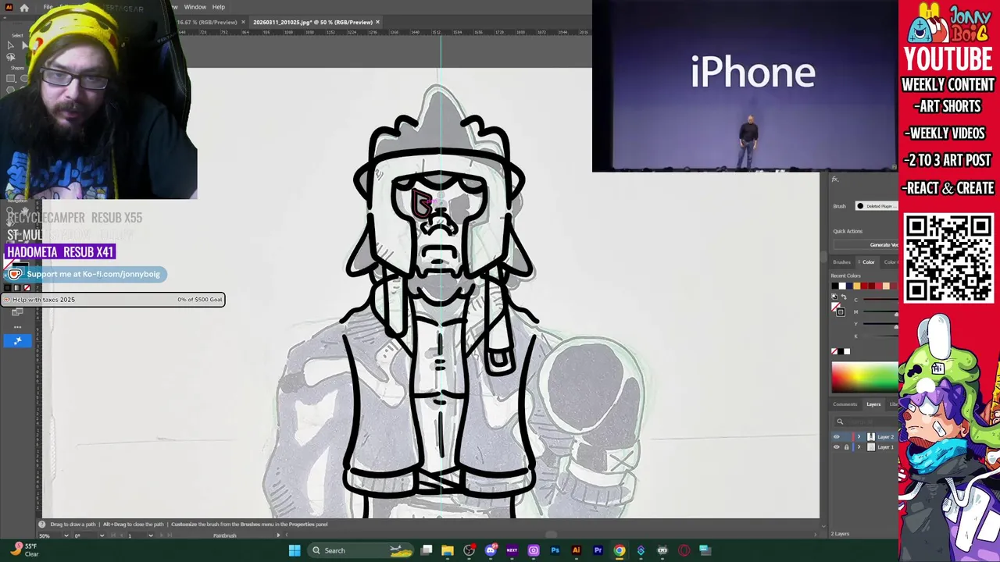Image resolution: width=1000 pixels, height=562 pixels.
Task: Click the Layers search field
Action: click(x=866, y=421)
